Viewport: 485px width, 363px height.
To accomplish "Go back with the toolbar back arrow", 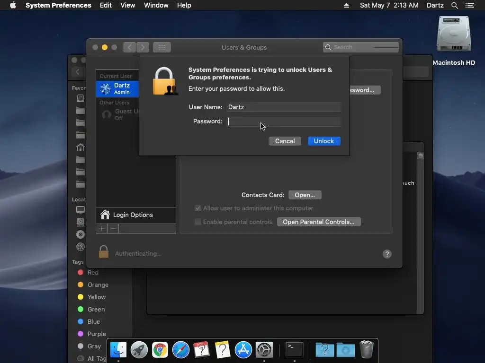I will click(x=129, y=47).
